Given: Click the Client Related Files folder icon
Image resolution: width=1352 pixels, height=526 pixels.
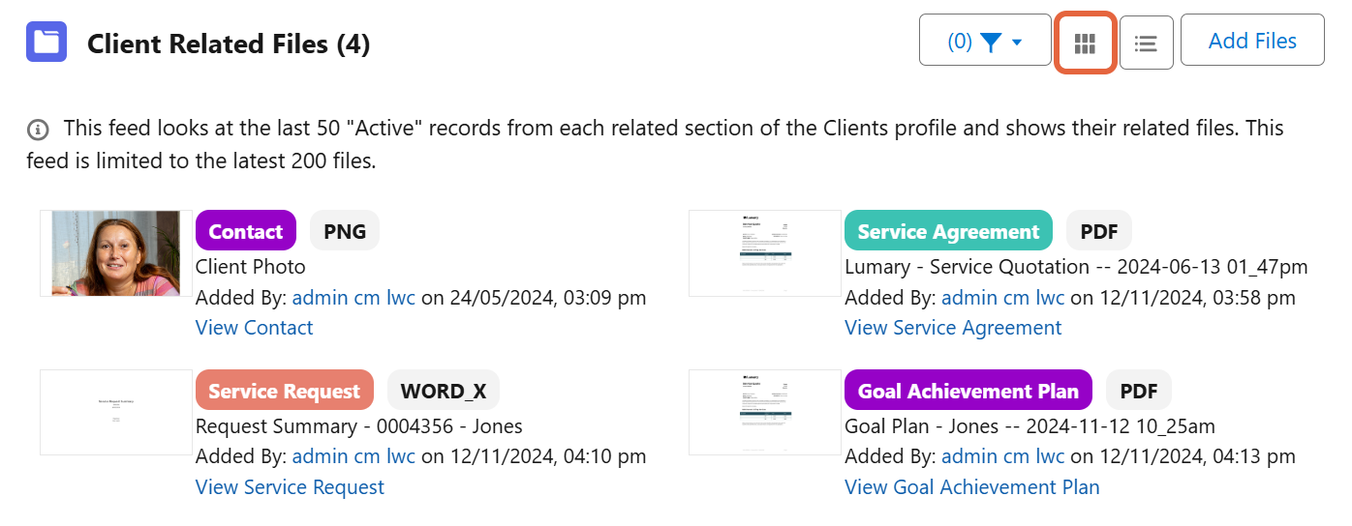Looking at the screenshot, I should (46, 42).
